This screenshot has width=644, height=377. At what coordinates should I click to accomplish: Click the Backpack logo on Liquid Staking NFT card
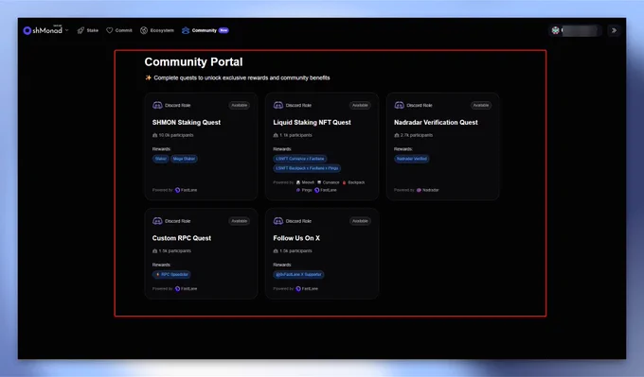pos(344,182)
